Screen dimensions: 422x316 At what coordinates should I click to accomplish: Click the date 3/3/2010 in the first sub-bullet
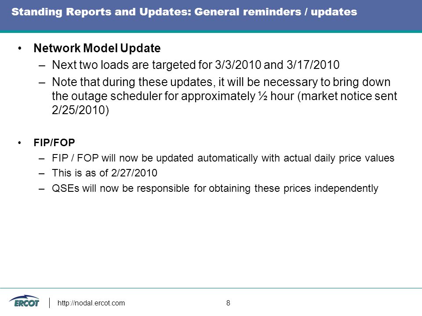click(x=238, y=65)
